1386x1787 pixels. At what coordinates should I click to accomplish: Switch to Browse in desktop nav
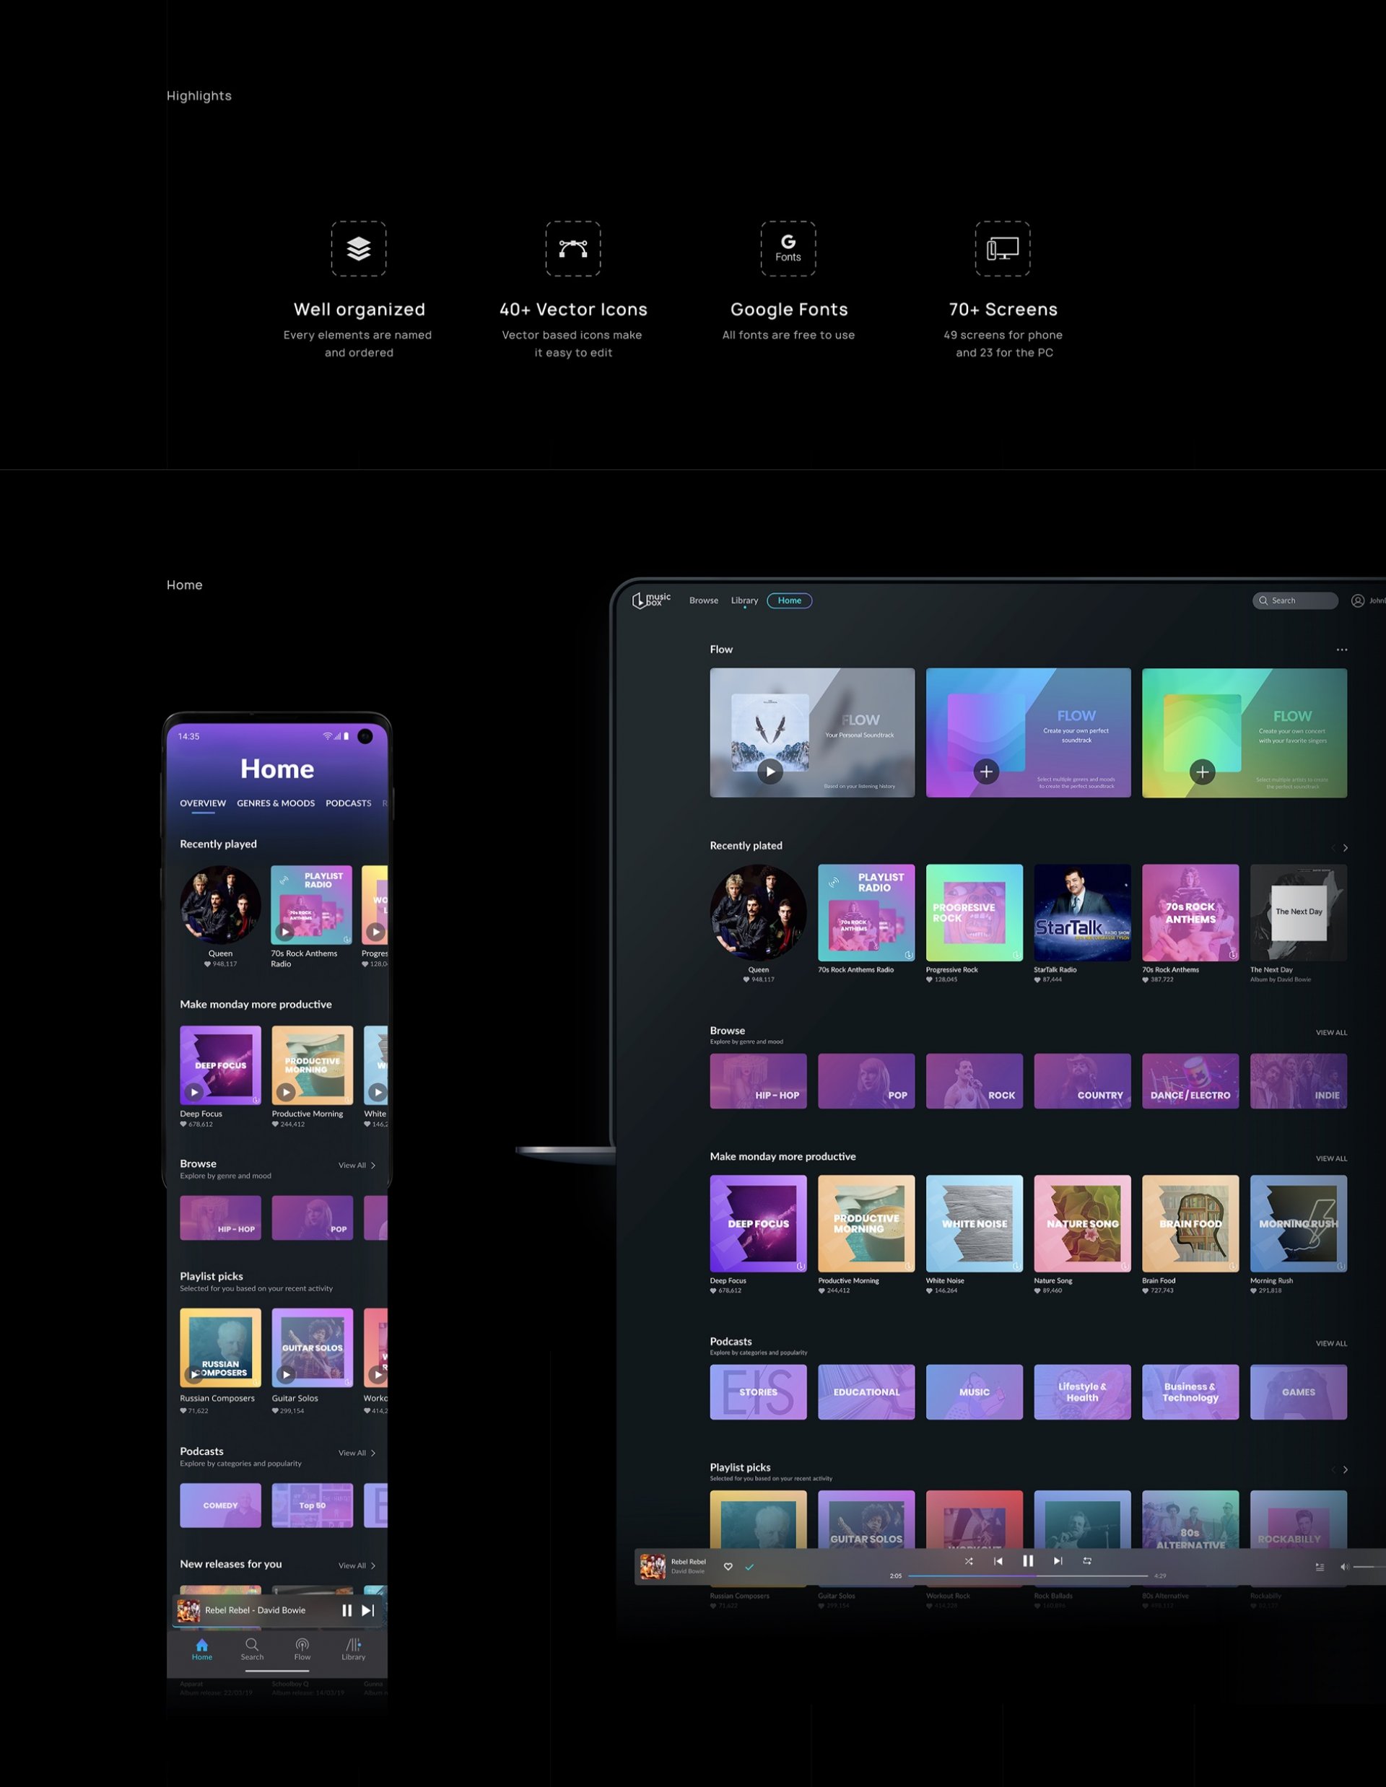[x=704, y=600]
